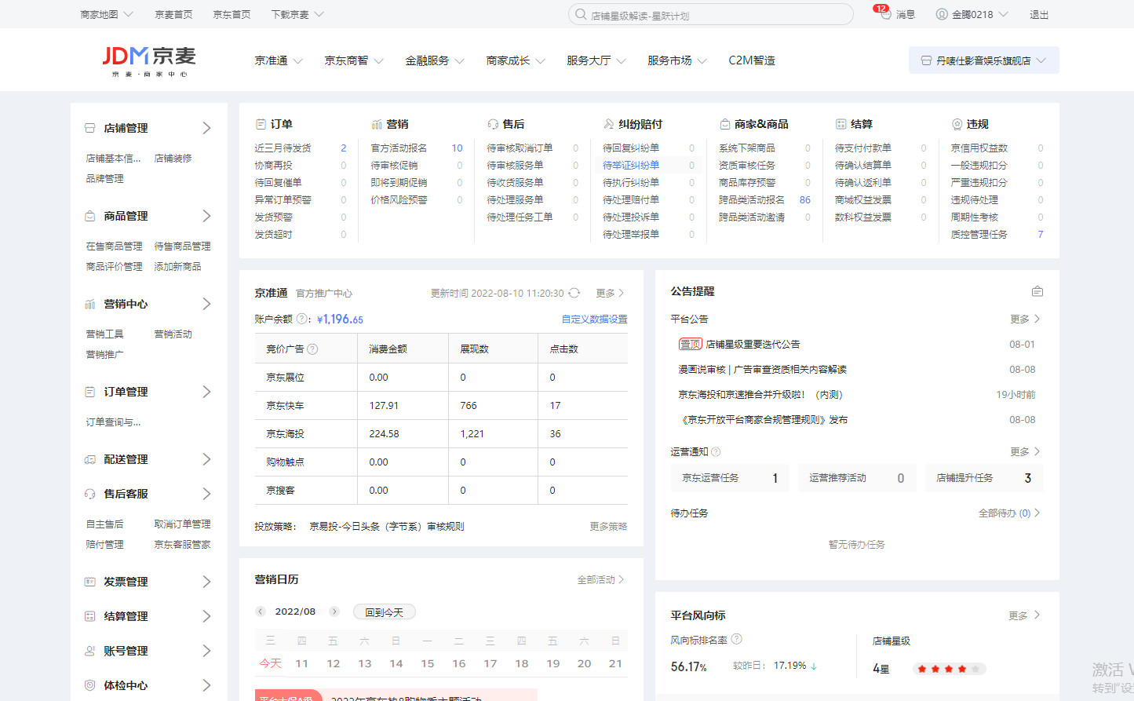Open the 商家成长 navigation menu
Image resolution: width=1134 pixels, height=701 pixels.
(515, 60)
